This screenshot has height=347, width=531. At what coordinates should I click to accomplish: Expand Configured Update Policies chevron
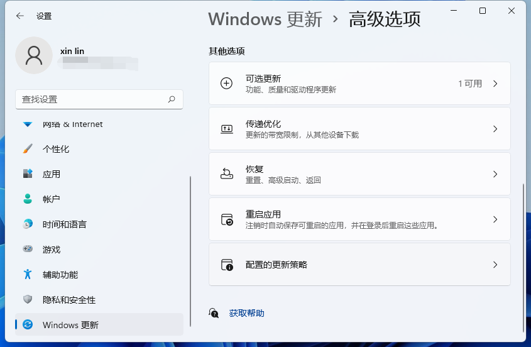coord(495,265)
